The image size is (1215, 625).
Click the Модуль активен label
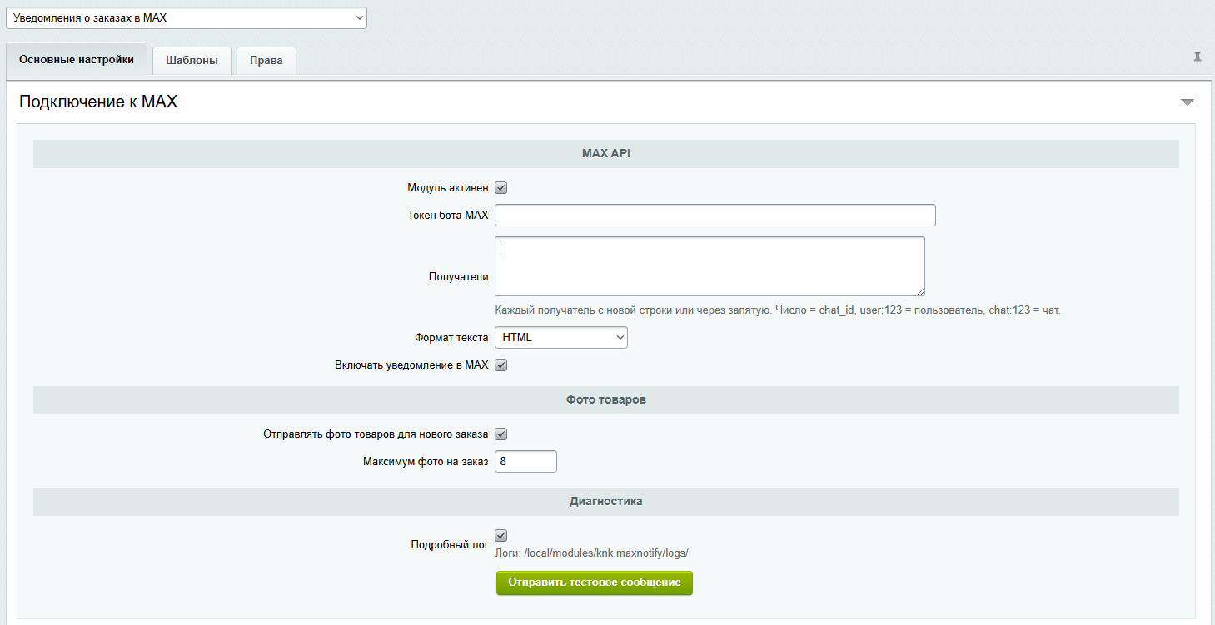448,188
